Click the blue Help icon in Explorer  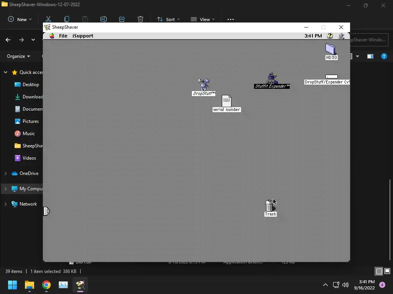point(384,56)
